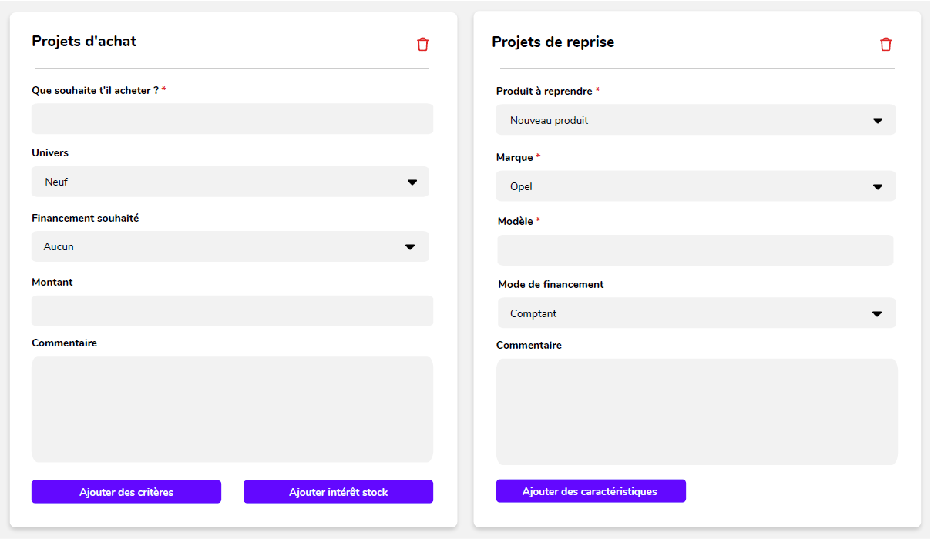Click the Univers dropdown arrow icon
Image resolution: width=931 pixels, height=539 pixels.
click(x=412, y=182)
